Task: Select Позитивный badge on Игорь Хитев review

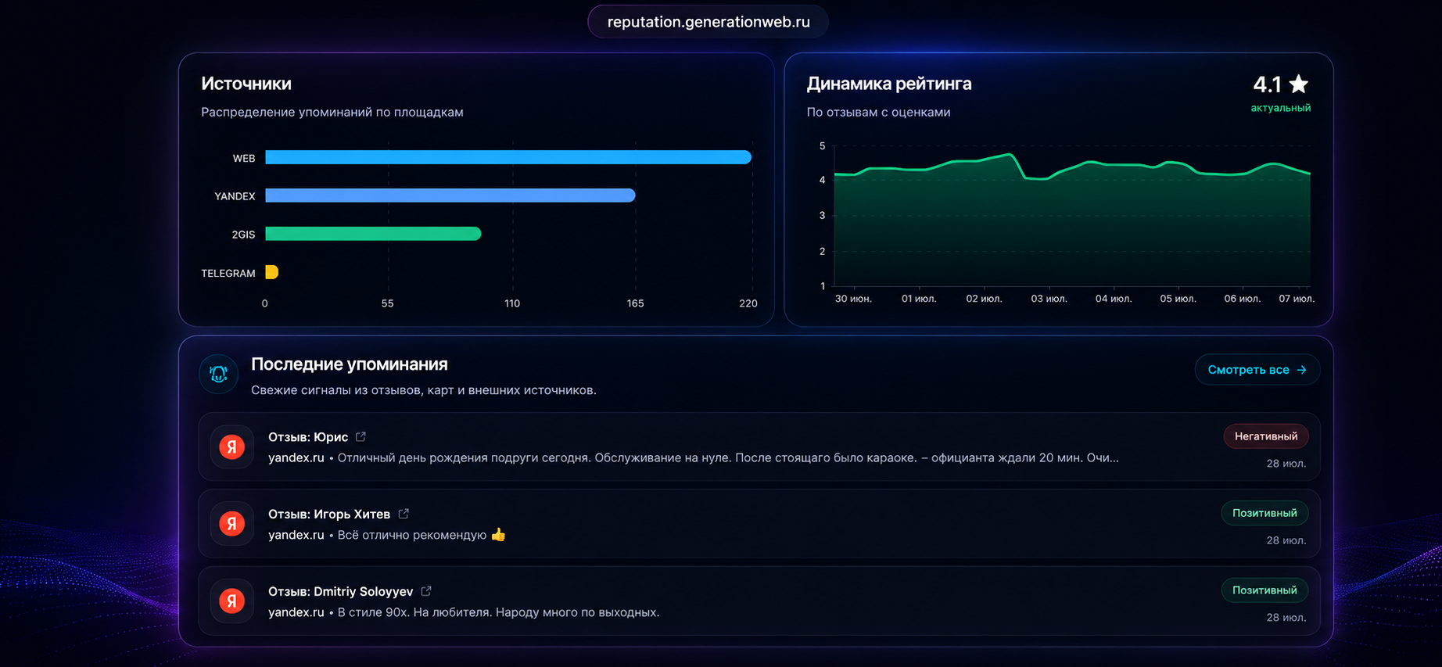Action: pyautogui.click(x=1264, y=513)
